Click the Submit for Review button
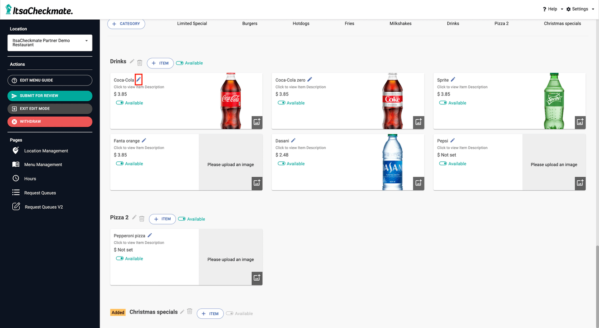599x328 pixels. [50, 96]
